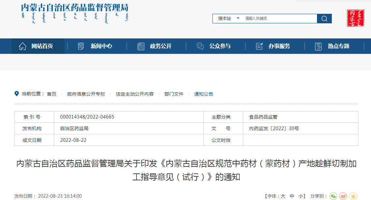
Task: Click the speech bubble icon beside 公众参与
Action: click(x=200, y=46)
